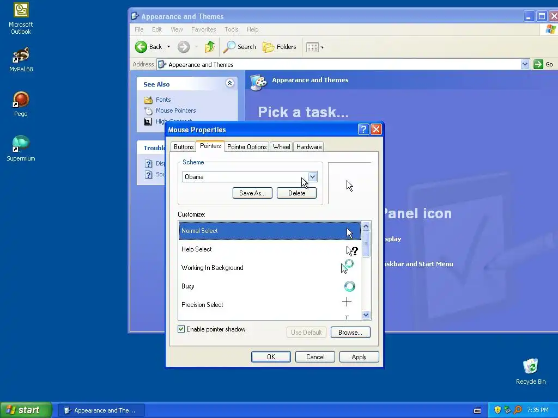Collapse the See Also panel
Viewport: 558px width, 418px height.
[x=229, y=83]
